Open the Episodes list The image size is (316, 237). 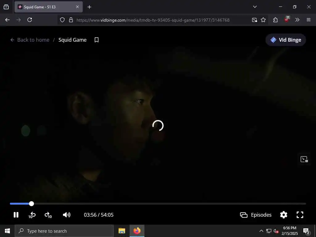(256, 215)
